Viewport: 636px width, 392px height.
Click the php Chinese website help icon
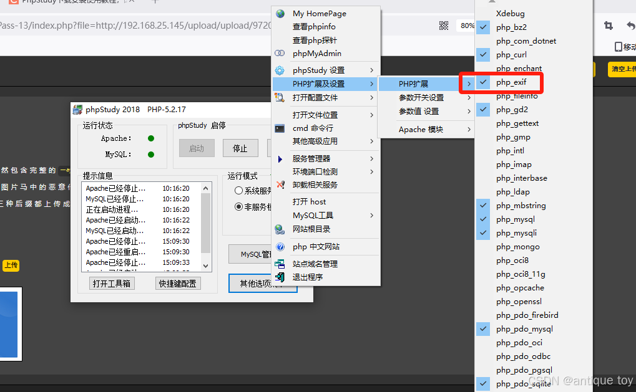click(x=280, y=247)
